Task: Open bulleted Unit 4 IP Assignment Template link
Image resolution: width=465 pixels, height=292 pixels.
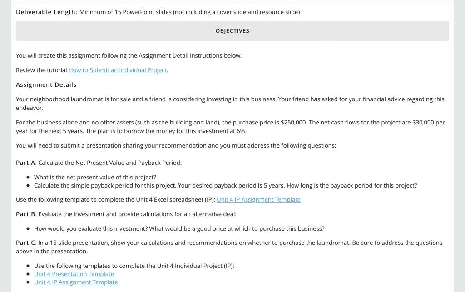Action: point(76,282)
